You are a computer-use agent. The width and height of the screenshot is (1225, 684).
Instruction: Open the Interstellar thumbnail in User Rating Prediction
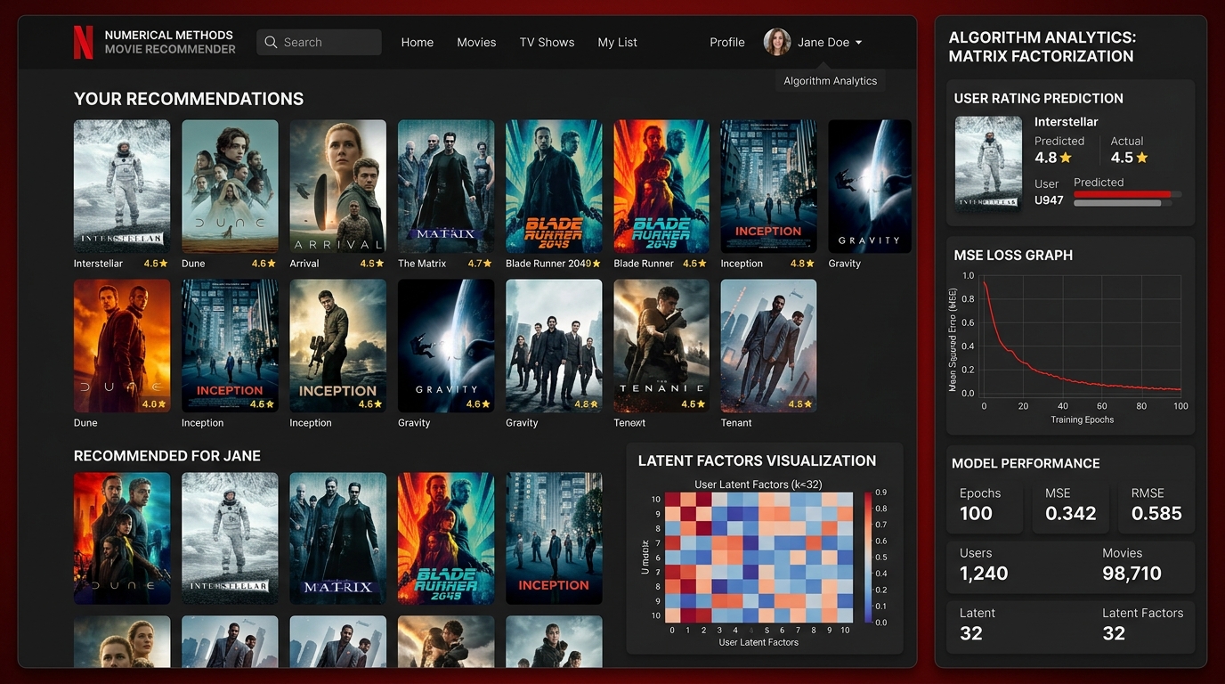pos(988,163)
